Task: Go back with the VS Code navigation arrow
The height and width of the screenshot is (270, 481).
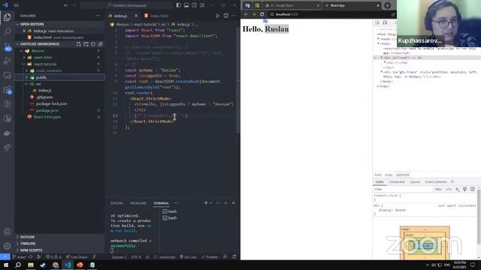Action: 66,5
